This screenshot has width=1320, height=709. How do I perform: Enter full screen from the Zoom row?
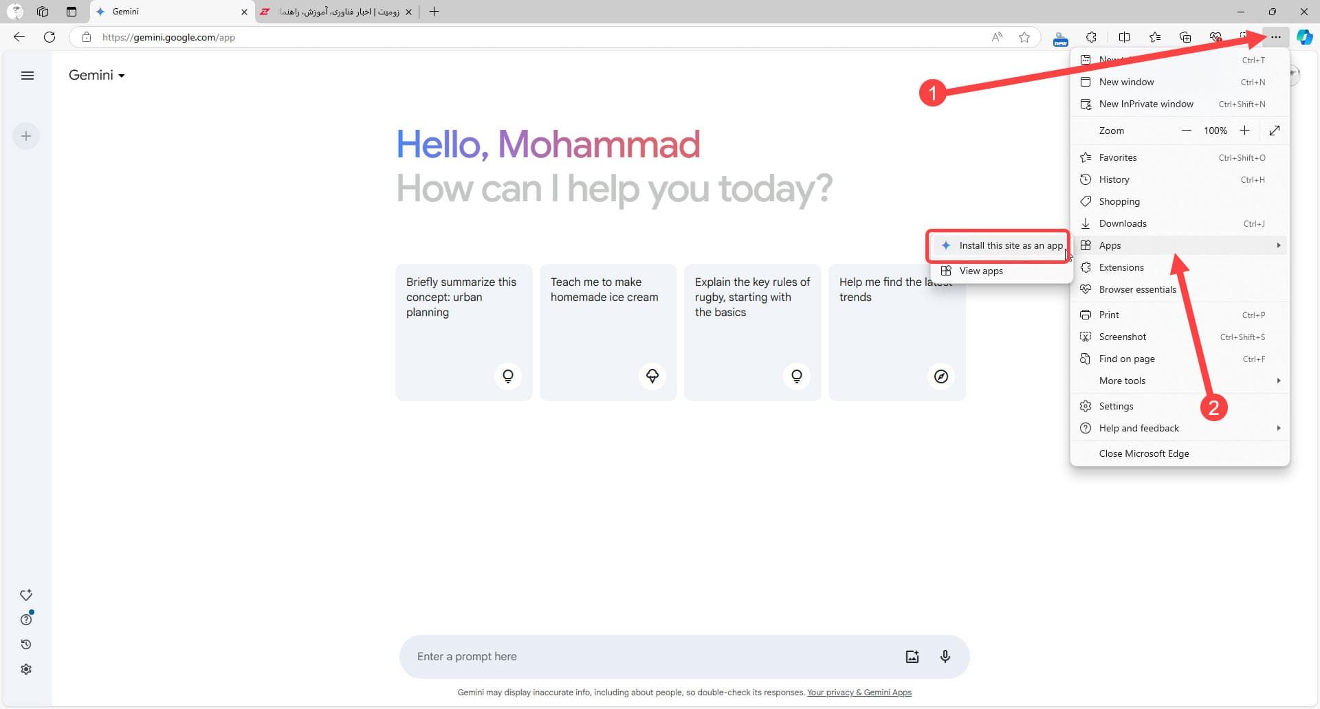click(1275, 131)
